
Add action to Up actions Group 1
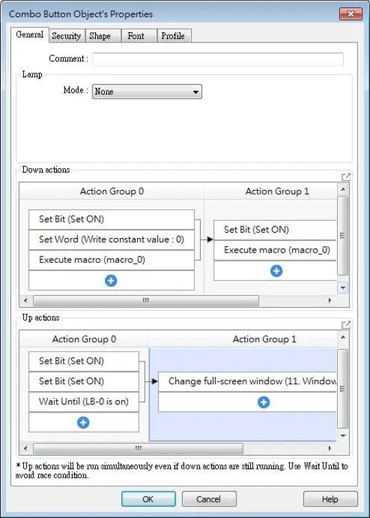click(263, 402)
